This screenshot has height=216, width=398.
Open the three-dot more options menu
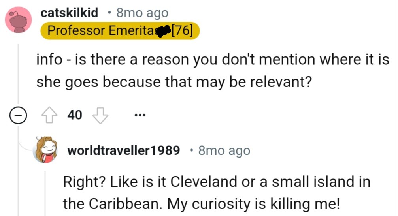click(x=140, y=116)
